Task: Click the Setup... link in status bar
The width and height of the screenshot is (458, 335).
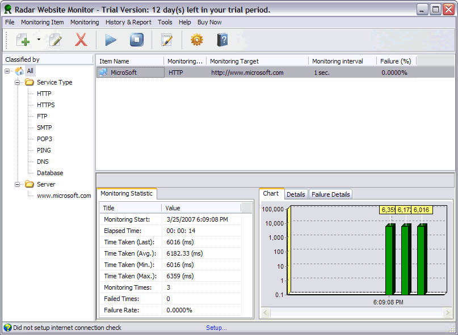Action: [x=216, y=328]
